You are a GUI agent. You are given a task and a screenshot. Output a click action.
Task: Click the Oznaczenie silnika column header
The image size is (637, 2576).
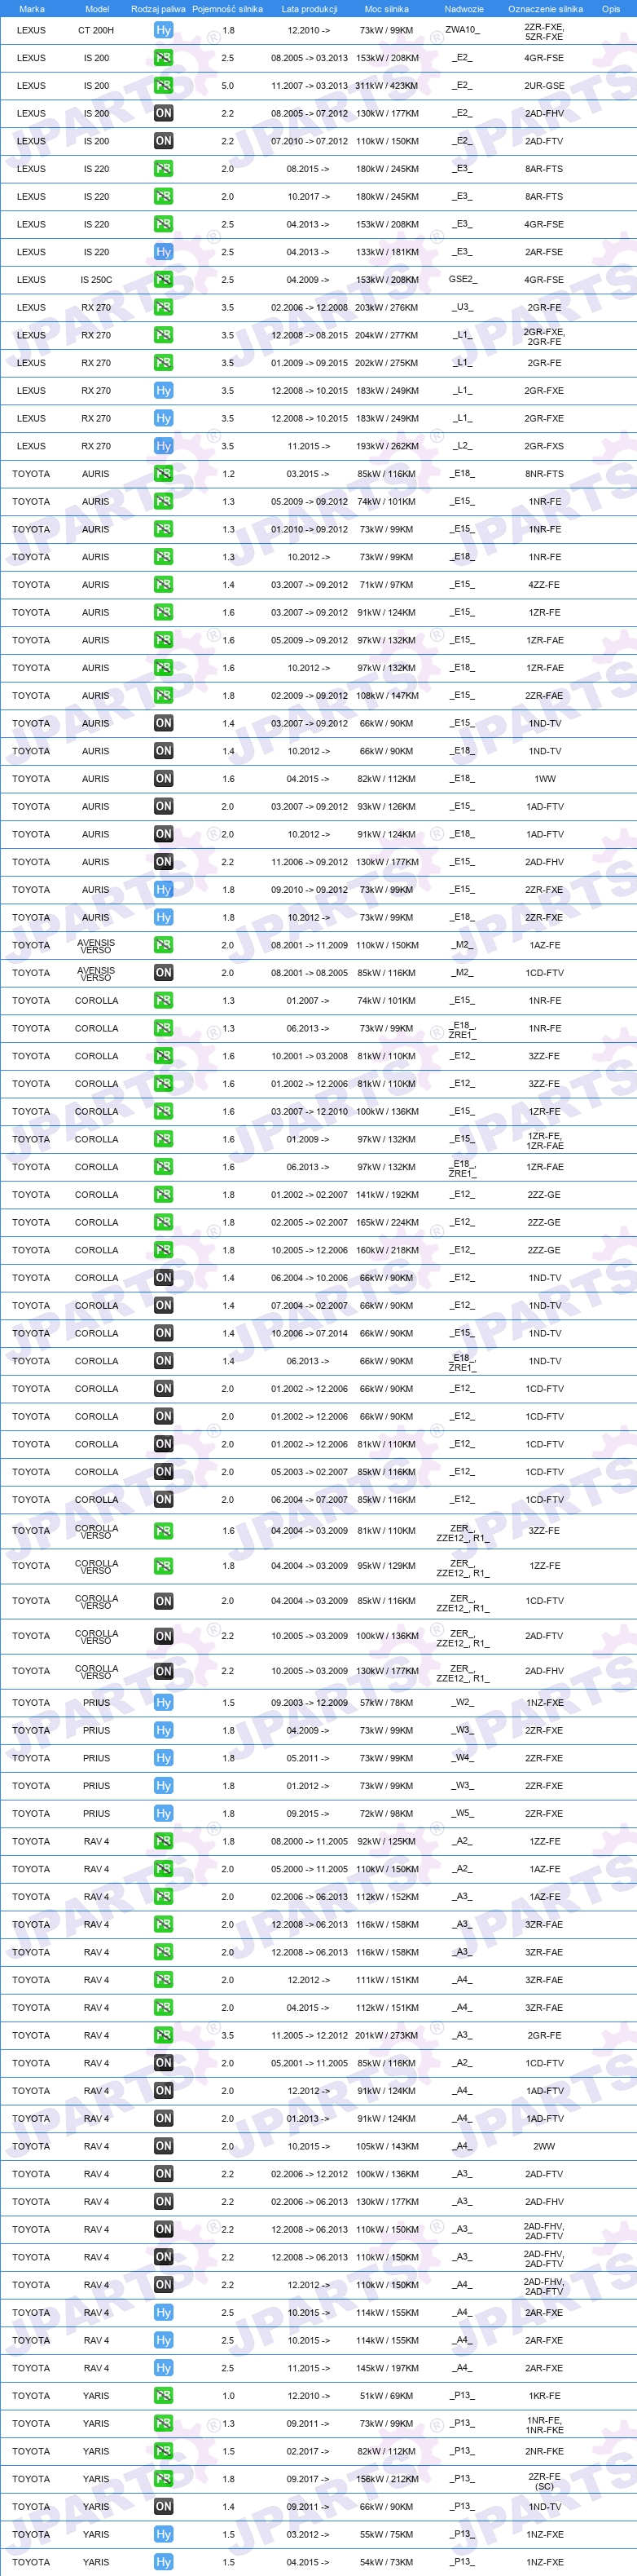coord(545,9)
